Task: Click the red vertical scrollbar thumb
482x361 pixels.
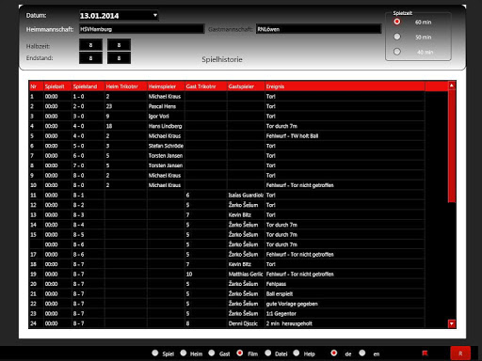Action: 452,147
